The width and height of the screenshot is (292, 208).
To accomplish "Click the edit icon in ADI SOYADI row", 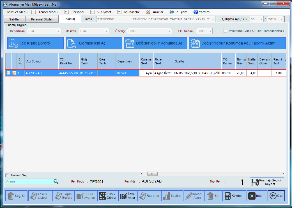I will click(x=14, y=73).
